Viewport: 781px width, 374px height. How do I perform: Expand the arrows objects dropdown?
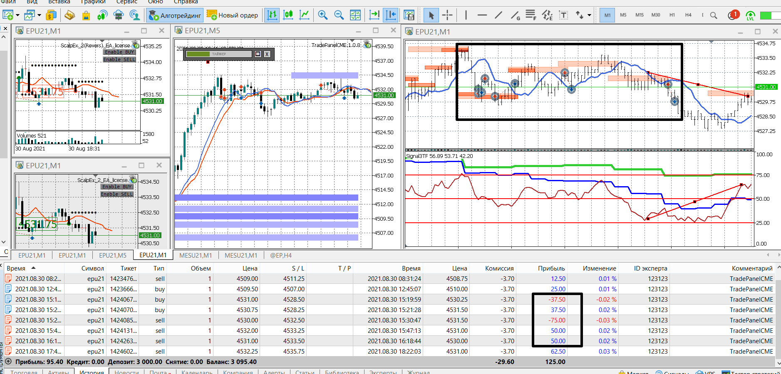(589, 15)
